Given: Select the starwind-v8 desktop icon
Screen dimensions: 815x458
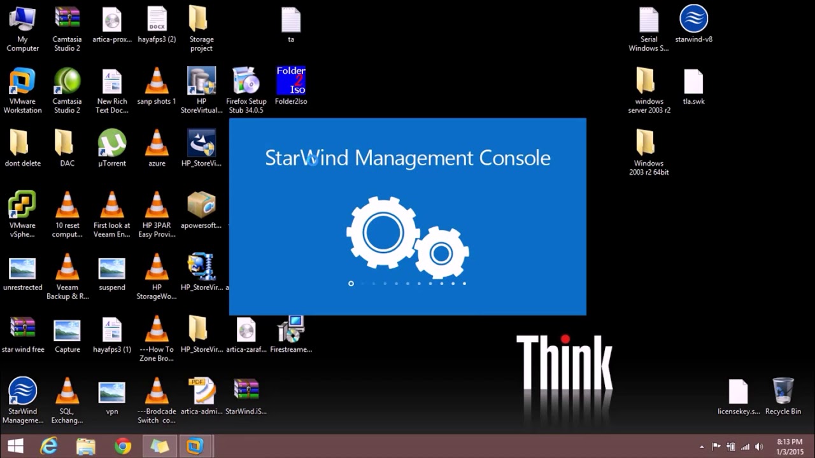Looking at the screenshot, I should pyautogui.click(x=693, y=25).
